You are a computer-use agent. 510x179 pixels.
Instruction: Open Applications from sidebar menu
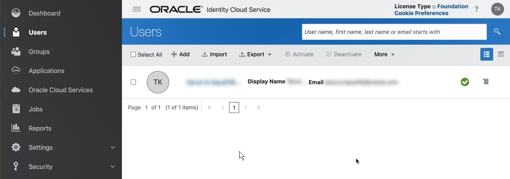click(47, 71)
